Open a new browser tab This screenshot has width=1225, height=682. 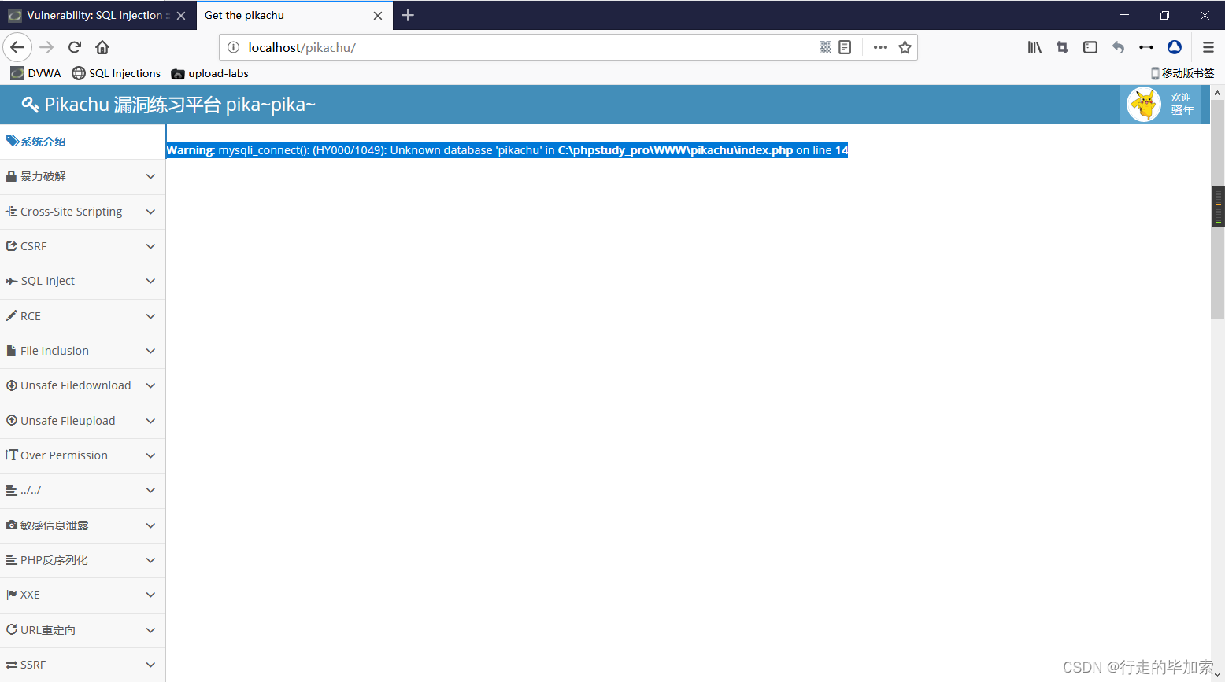pos(408,15)
